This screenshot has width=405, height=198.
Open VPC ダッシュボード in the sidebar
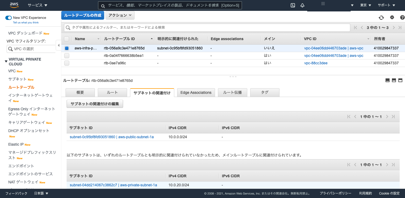(x=25, y=33)
